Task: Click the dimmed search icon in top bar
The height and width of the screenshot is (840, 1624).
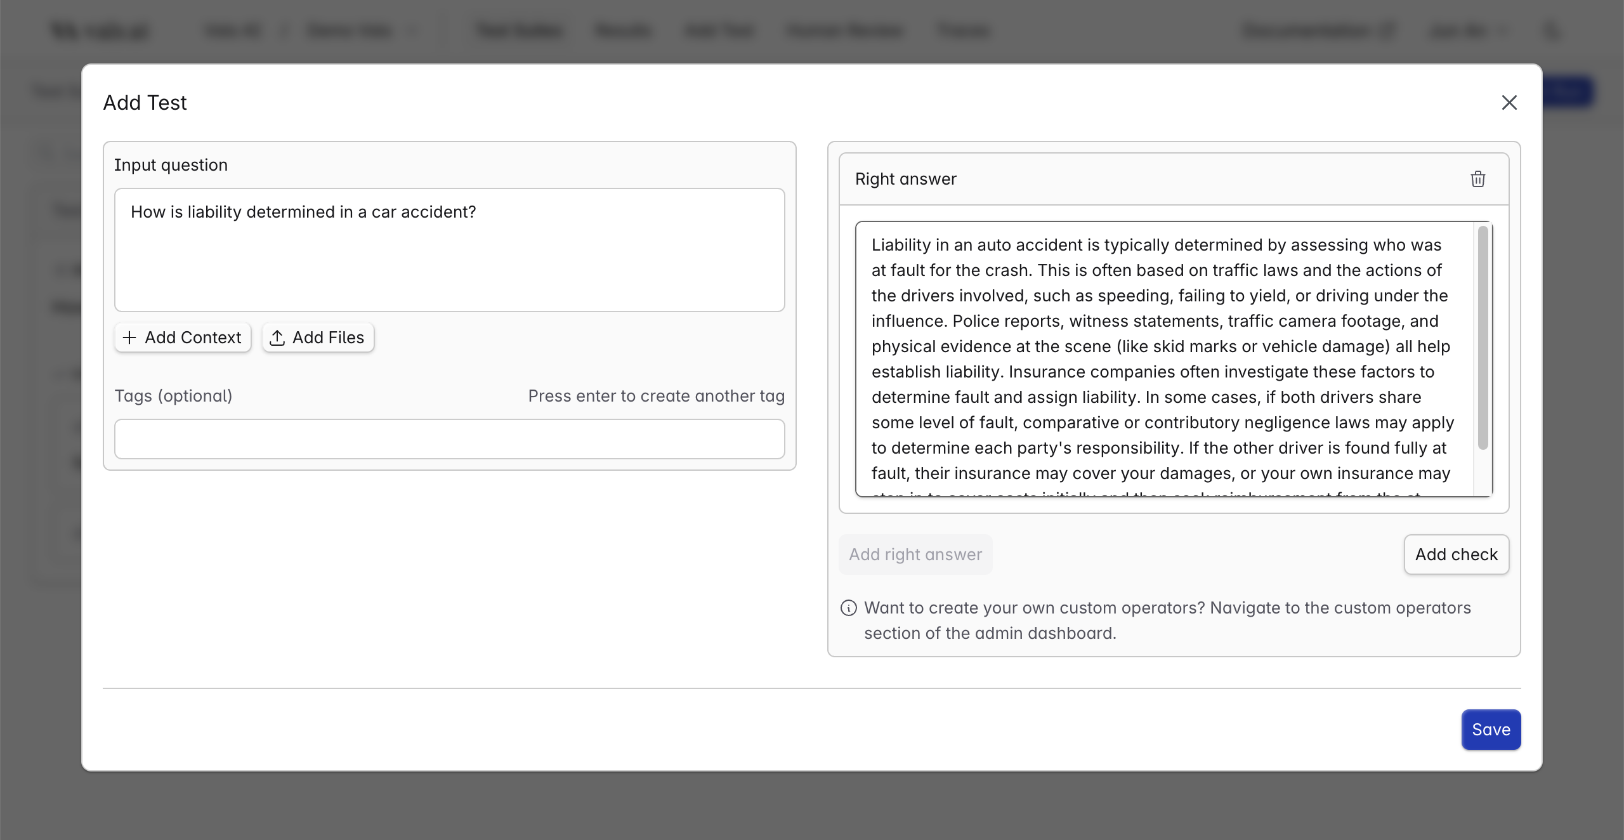Action: click(x=1552, y=30)
